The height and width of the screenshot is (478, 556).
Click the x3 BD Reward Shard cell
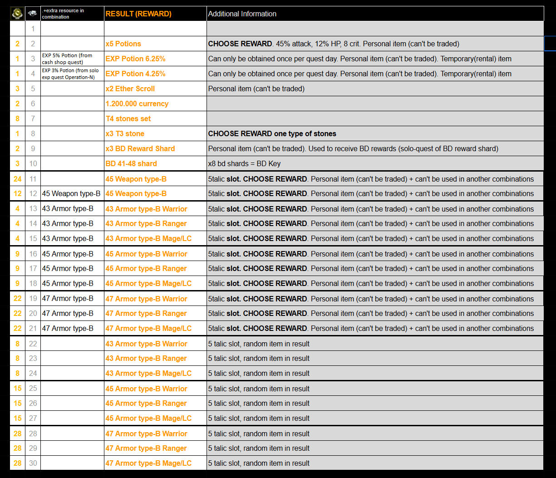[x=140, y=148]
